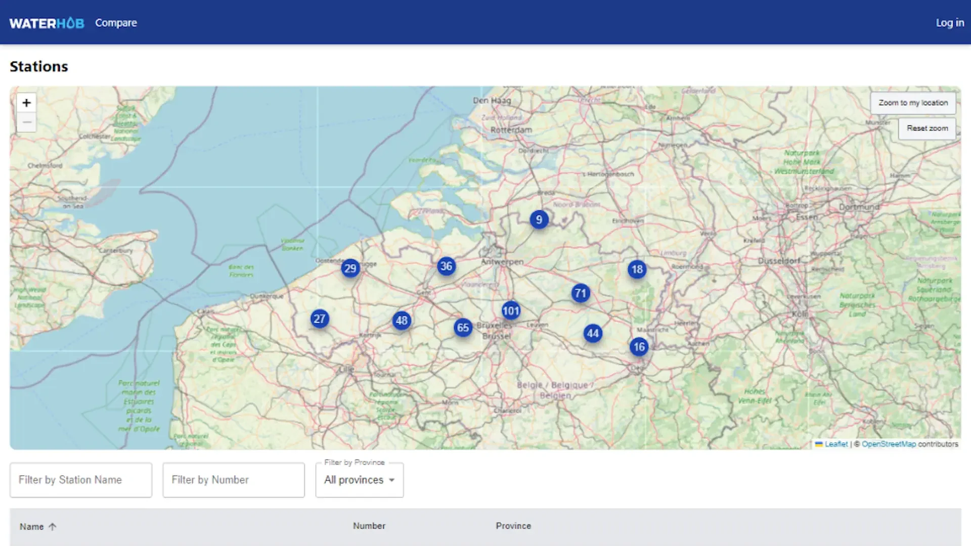This screenshot has width=971, height=546.
Task: Click the WaterHub logo
Action: point(47,23)
